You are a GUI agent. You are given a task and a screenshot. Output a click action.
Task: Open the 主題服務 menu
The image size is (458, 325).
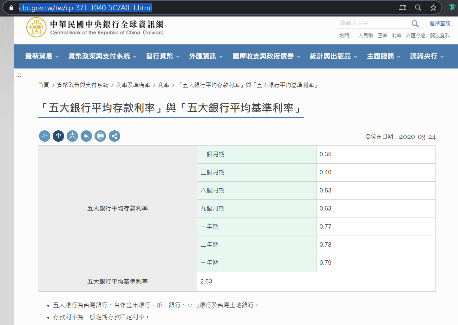click(x=383, y=56)
